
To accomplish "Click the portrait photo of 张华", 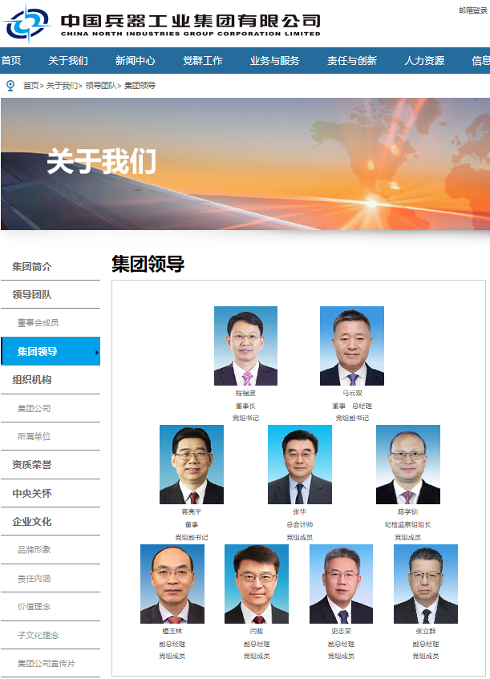I will click(300, 465).
